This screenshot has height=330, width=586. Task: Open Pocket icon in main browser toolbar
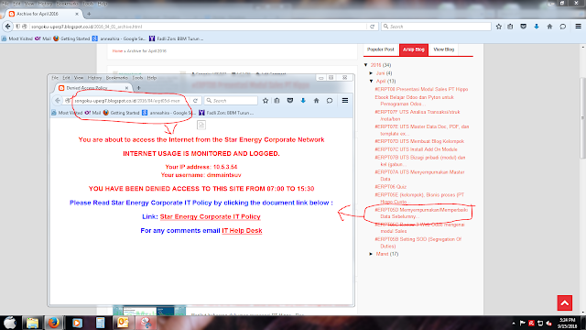tap(523, 27)
